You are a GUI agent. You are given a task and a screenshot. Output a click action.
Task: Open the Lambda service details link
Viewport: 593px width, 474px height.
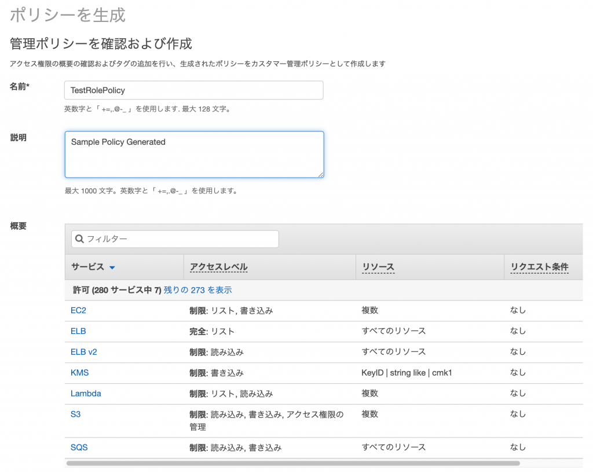[x=86, y=393]
